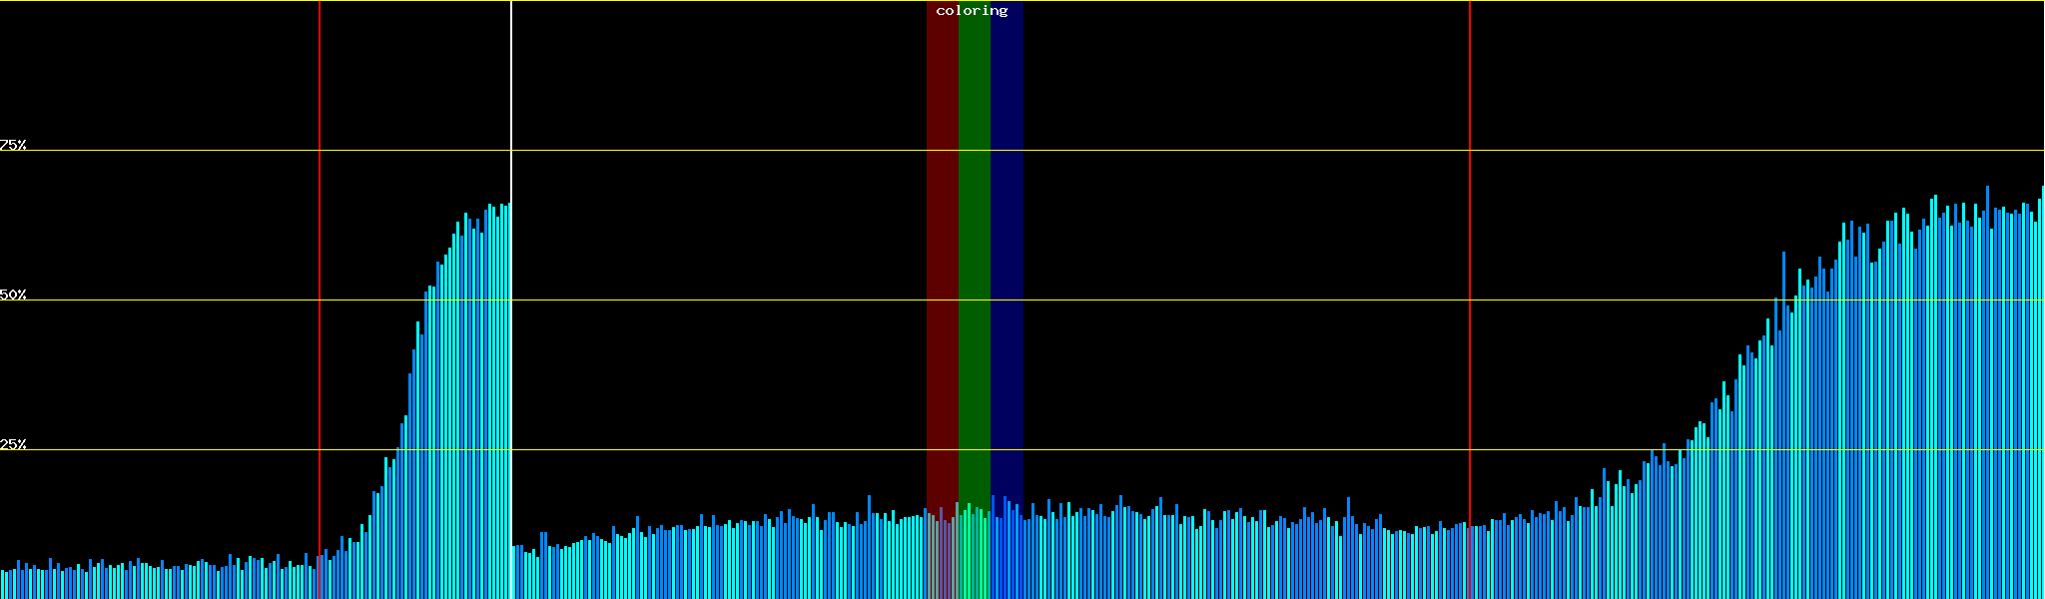Click the "coloring" label at the top
This screenshot has width=2045, height=599.
coord(972,11)
